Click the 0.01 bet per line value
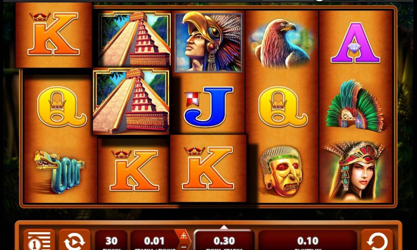The height and width of the screenshot is (250, 417). click(x=154, y=240)
